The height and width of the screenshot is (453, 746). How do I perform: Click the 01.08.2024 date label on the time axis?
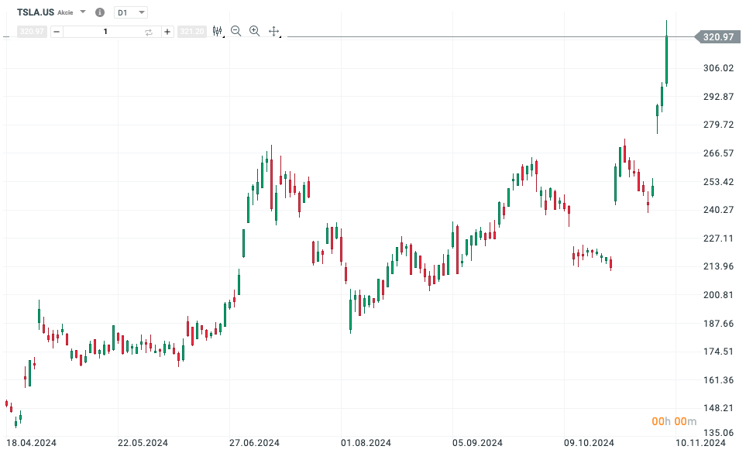(366, 443)
